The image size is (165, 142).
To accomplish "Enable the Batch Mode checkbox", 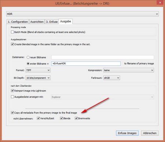I will coord(12,32).
